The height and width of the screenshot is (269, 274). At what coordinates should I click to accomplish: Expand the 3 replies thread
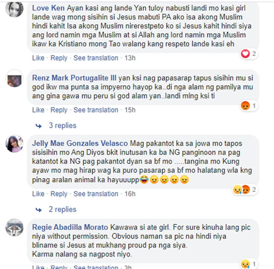tap(62, 125)
